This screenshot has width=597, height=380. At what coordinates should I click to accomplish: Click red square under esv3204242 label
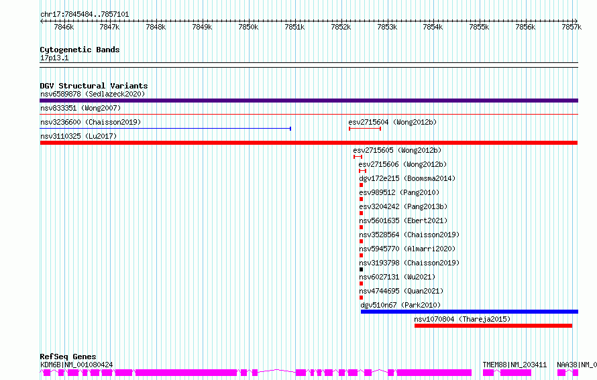point(362,213)
